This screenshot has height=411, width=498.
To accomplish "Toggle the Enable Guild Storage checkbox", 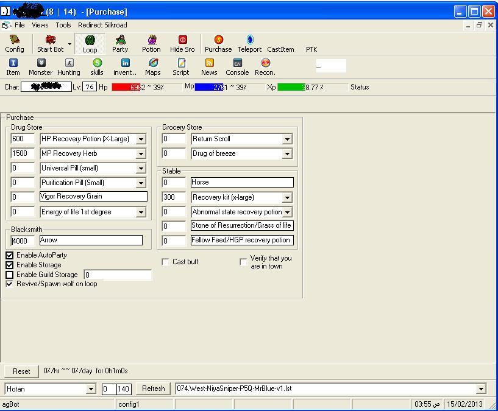I will tap(10, 275).
